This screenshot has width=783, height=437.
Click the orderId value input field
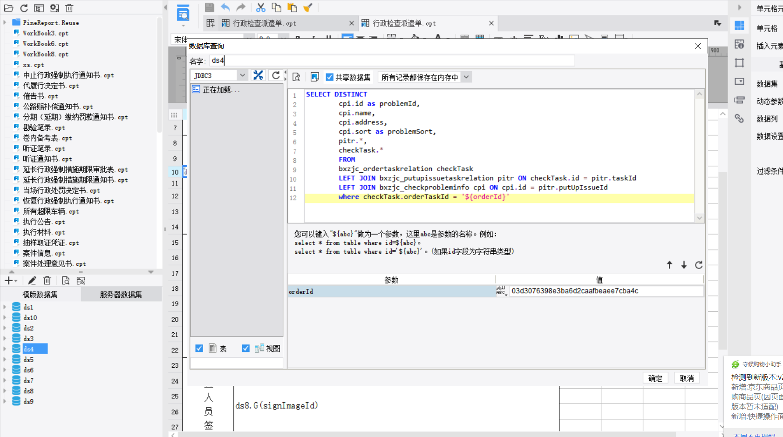tap(606, 291)
